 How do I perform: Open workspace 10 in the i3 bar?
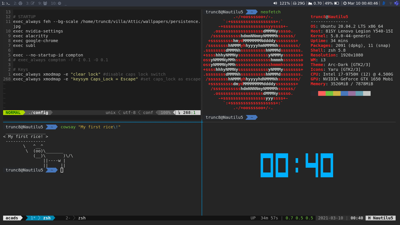(x=56, y=3)
